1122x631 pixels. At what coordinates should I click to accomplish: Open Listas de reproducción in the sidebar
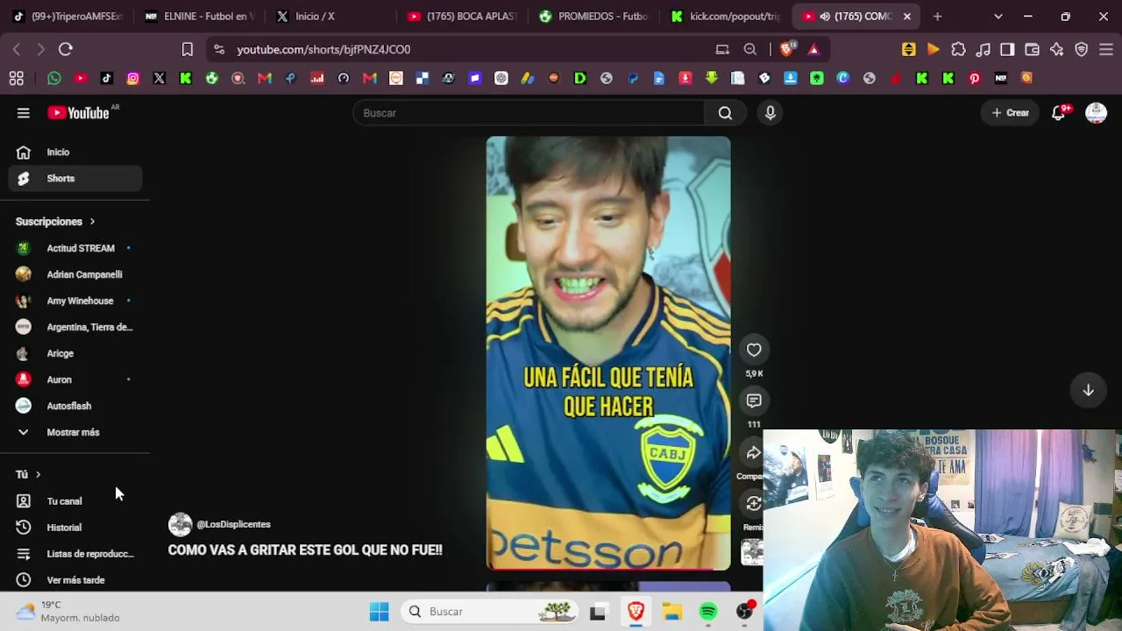tap(76, 554)
